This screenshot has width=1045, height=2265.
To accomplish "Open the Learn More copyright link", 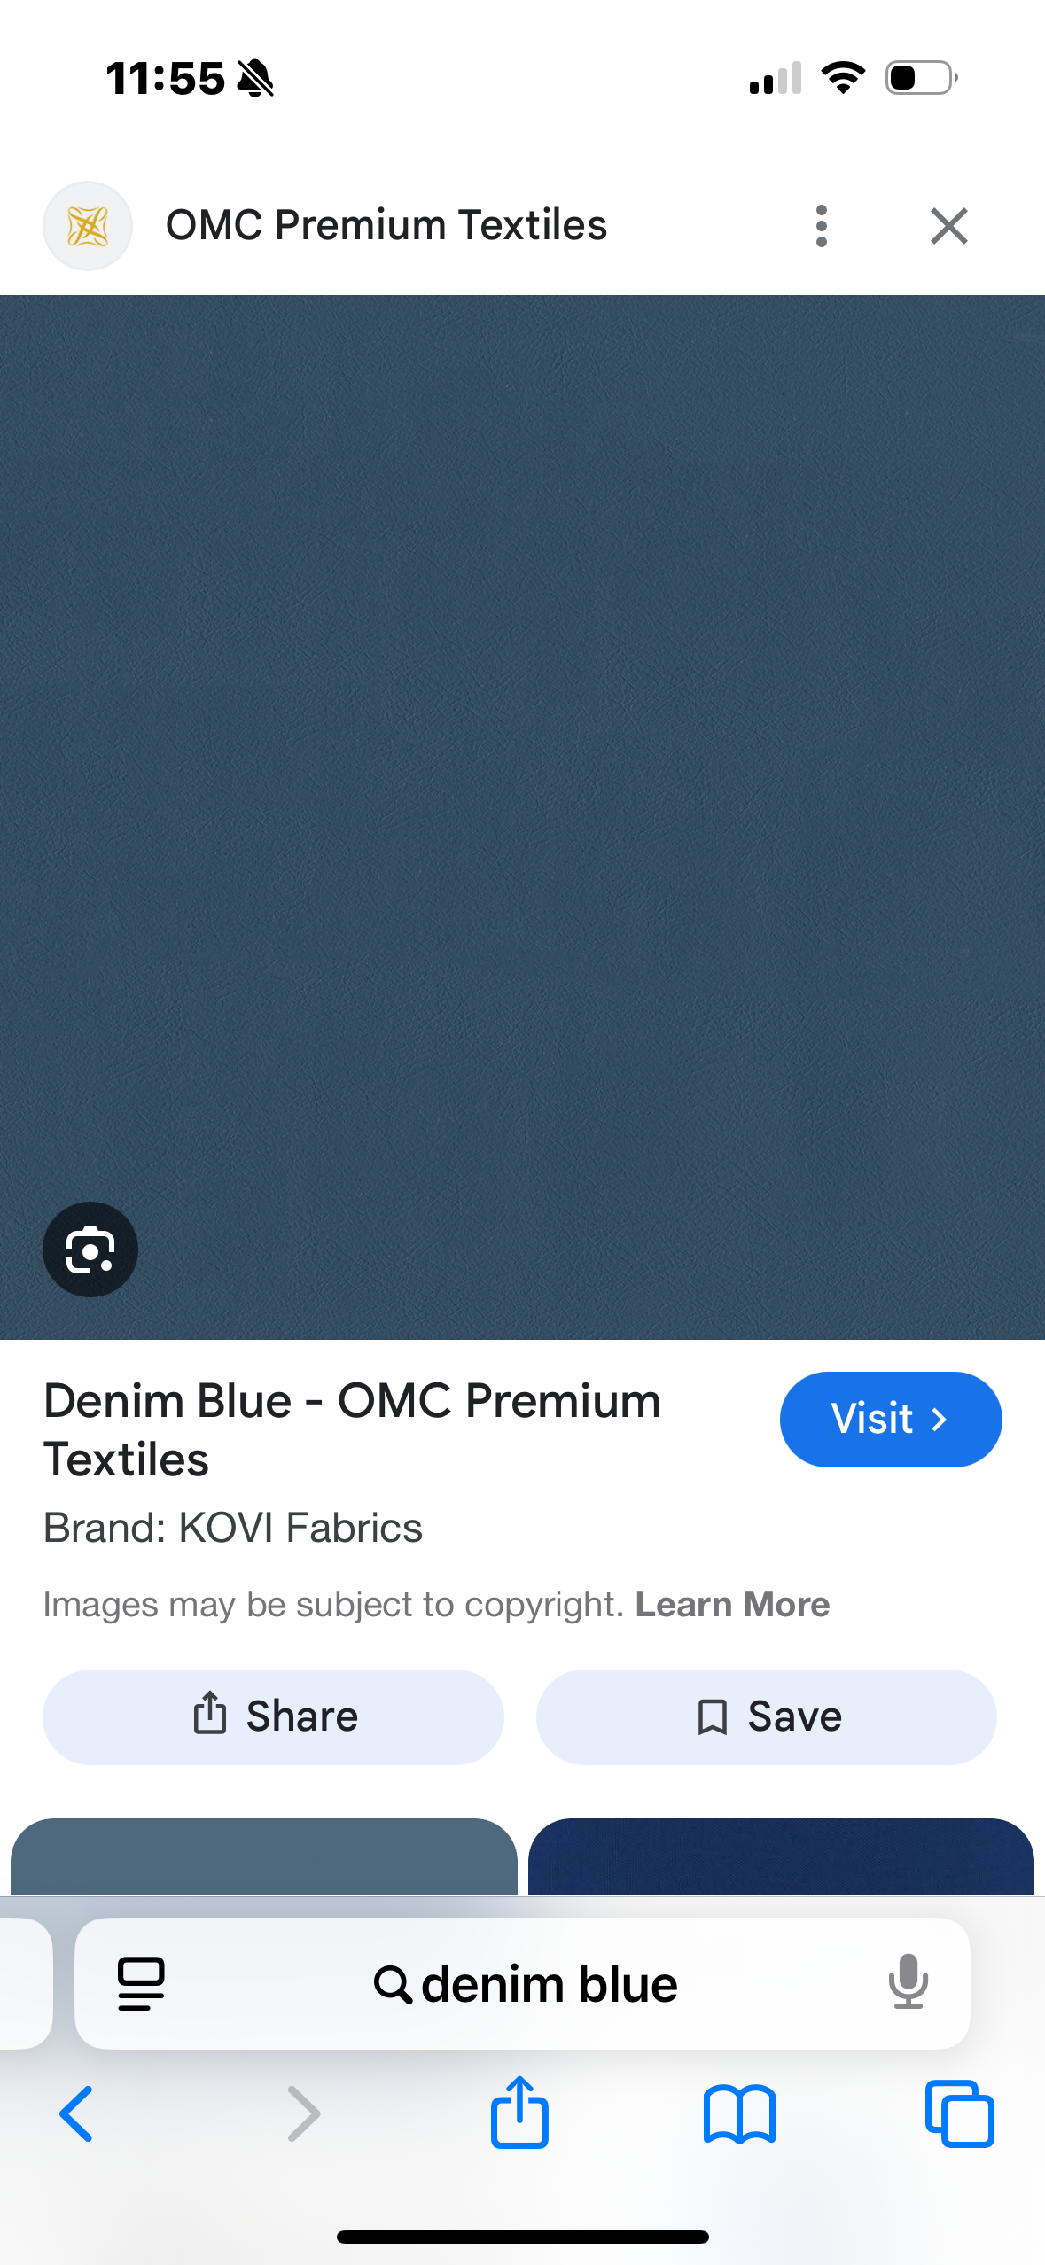I will click(732, 1604).
